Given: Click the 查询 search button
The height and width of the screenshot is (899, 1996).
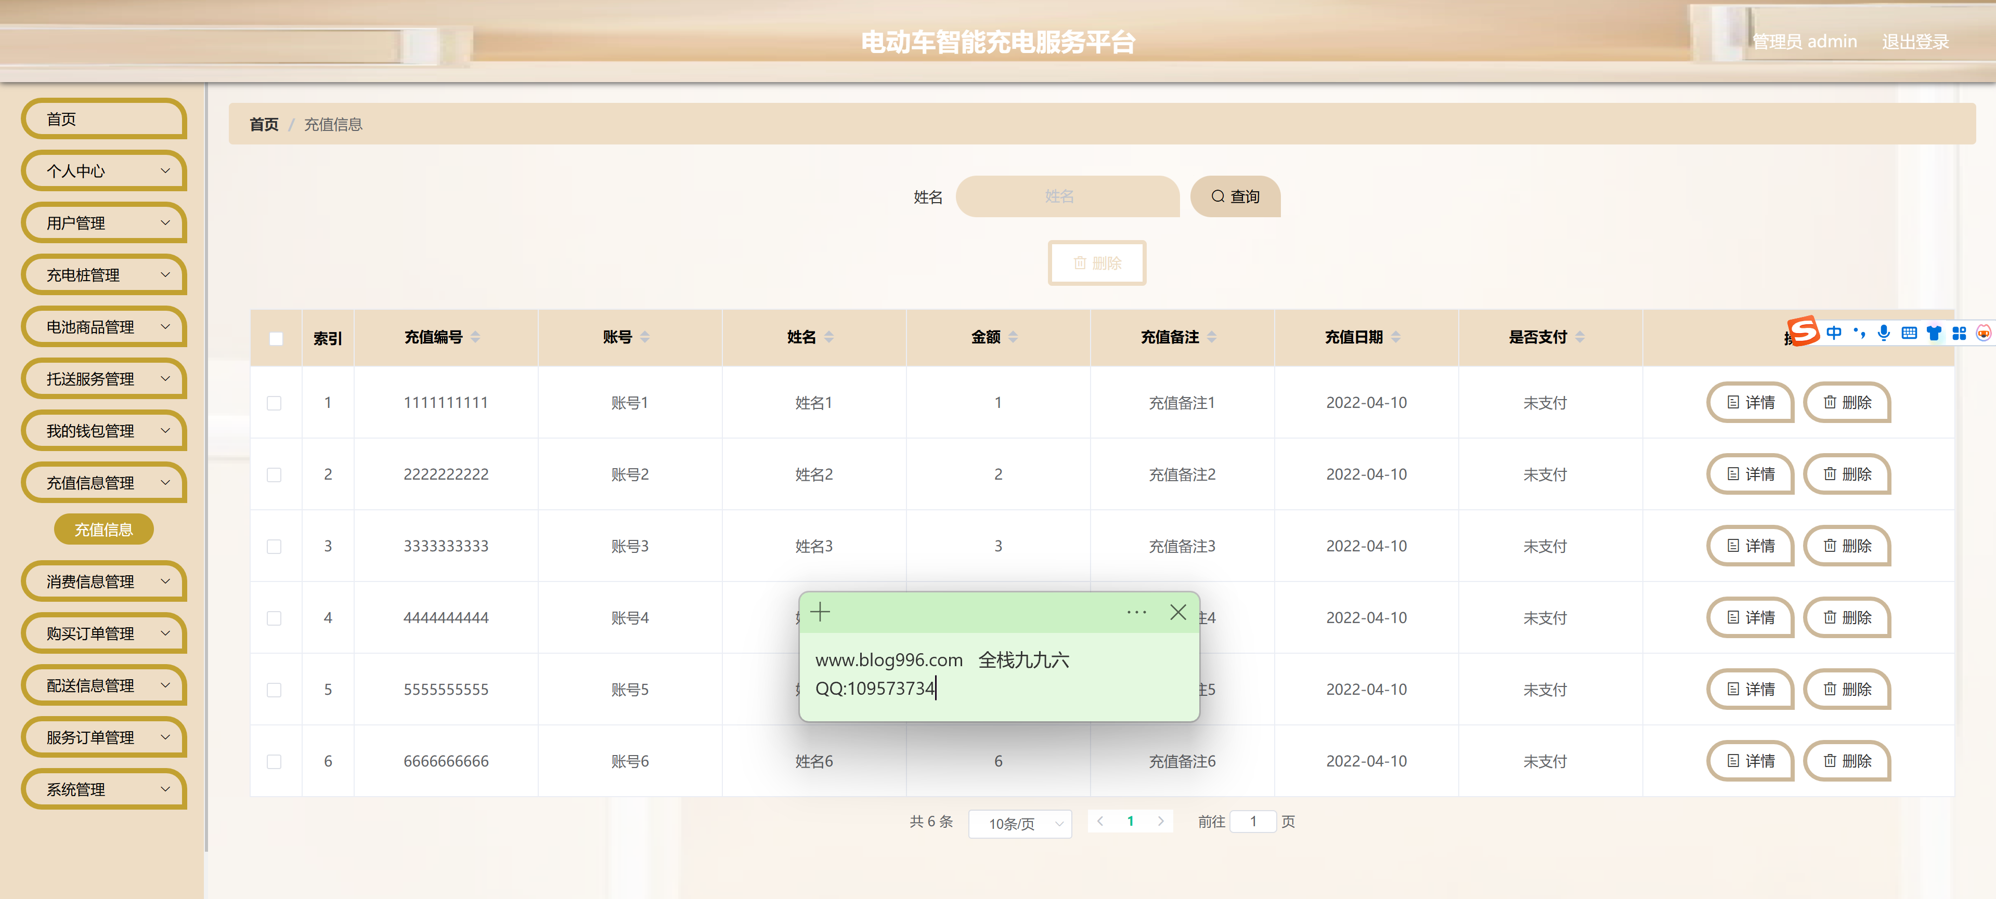Looking at the screenshot, I should click(1235, 196).
